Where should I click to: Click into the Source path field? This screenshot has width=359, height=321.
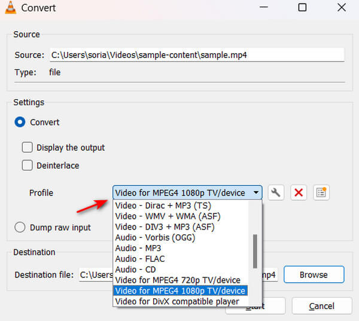(x=197, y=55)
